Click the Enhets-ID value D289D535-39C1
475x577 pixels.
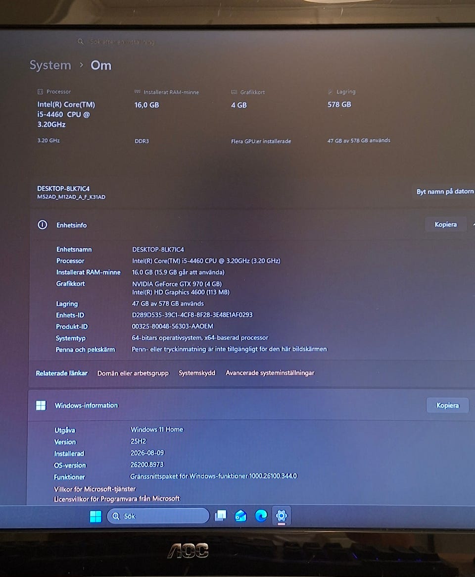[192, 315]
